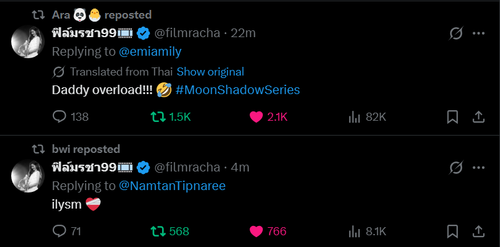500x247 pixels.
Task: Click the #MoonShadowSeries hashtag
Action: (x=237, y=90)
